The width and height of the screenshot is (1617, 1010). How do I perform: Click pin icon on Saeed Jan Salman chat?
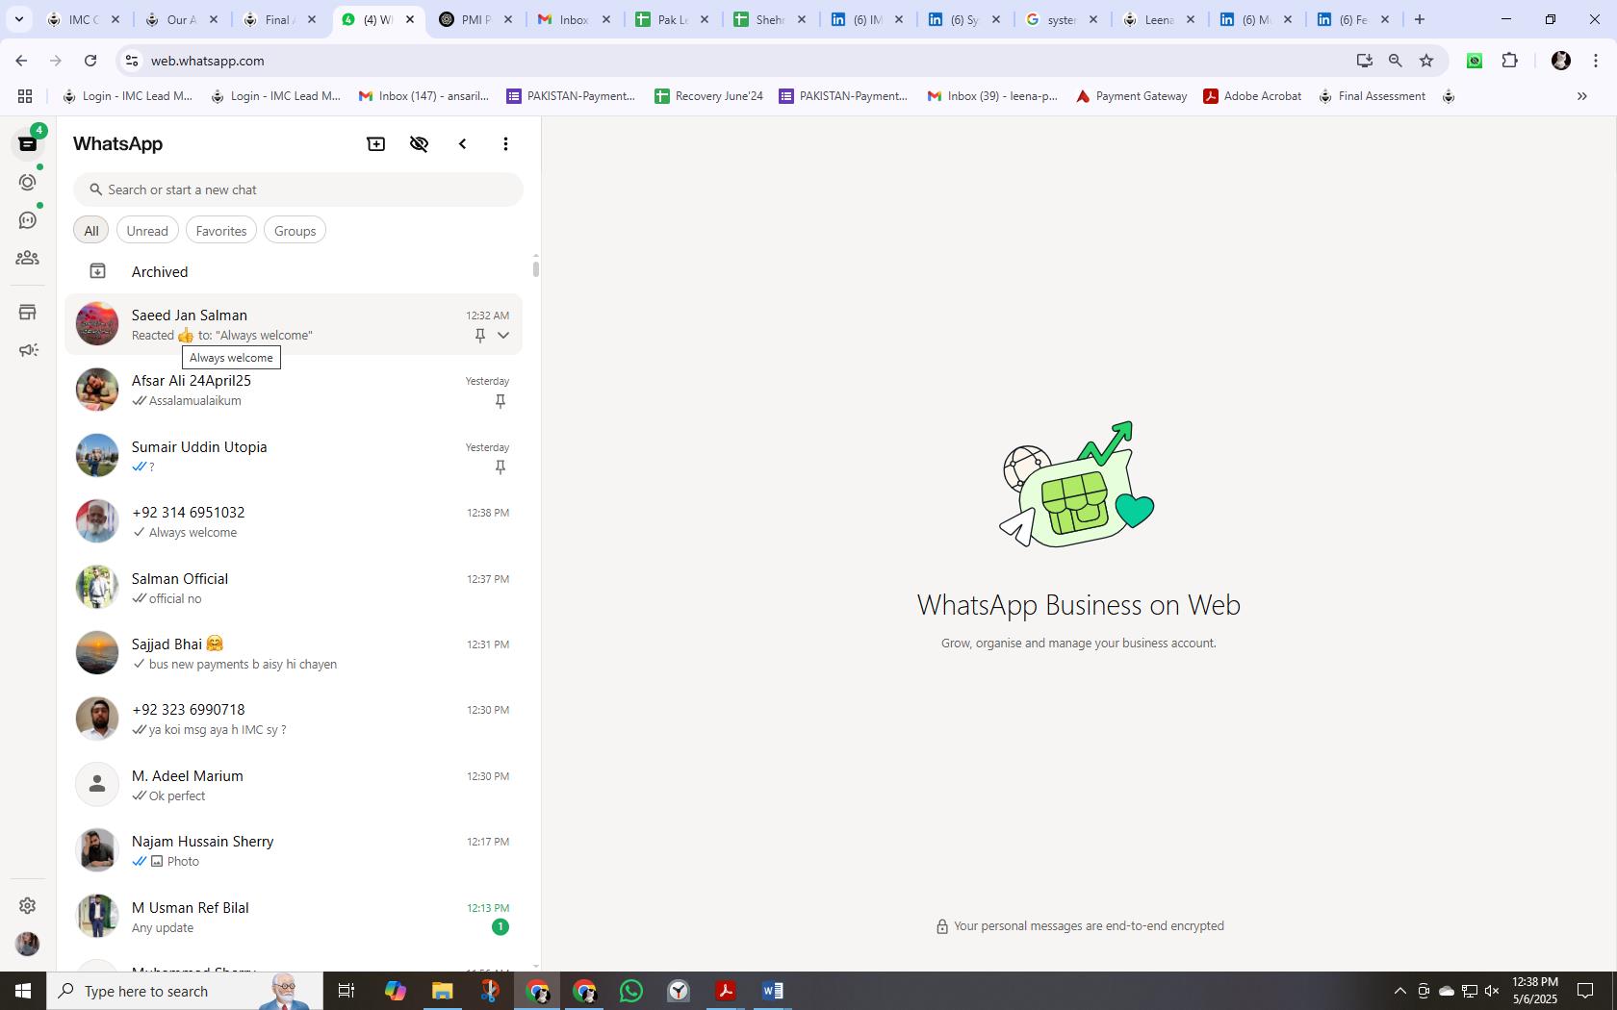pyautogui.click(x=480, y=335)
